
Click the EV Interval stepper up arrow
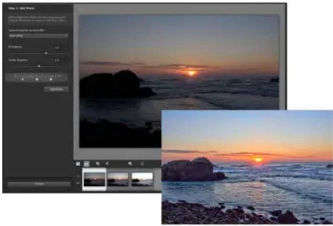click(65, 46)
